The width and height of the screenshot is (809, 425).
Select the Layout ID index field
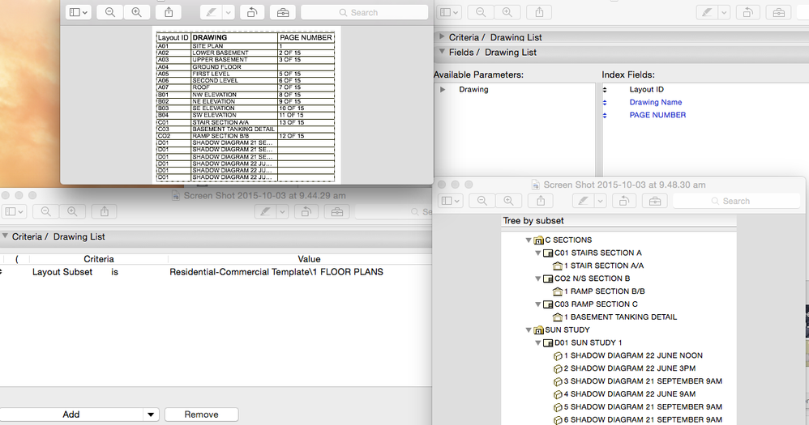[x=647, y=89]
